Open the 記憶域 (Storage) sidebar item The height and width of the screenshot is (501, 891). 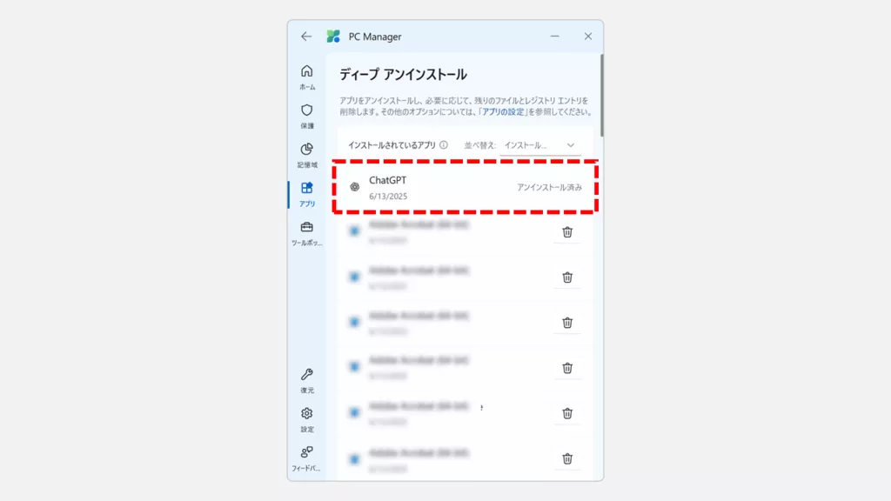pos(307,155)
